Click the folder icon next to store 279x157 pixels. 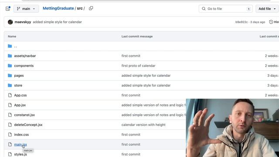(x=10, y=85)
